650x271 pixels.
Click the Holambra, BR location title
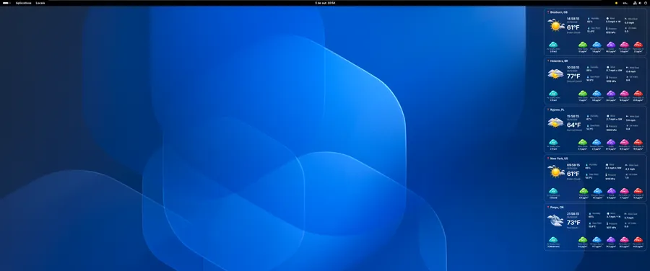click(559, 61)
